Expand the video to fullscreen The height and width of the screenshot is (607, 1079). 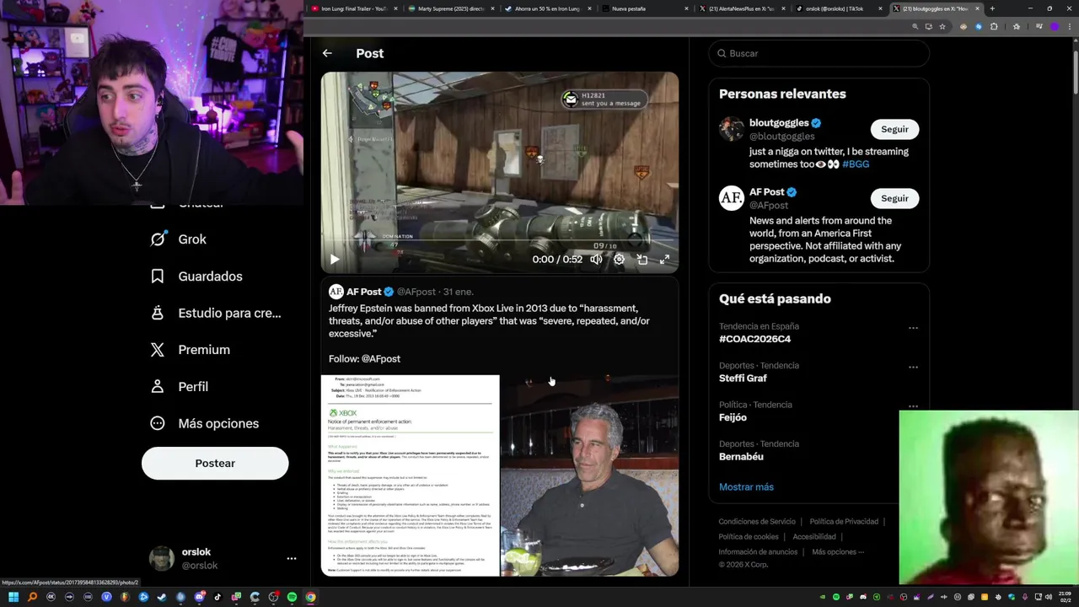click(x=664, y=260)
